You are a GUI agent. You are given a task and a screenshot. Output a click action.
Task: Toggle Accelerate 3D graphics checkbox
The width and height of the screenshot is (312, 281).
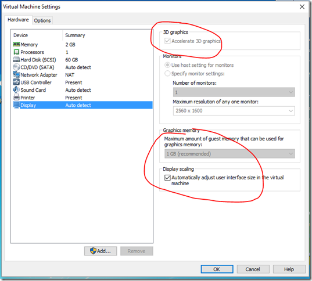click(167, 41)
